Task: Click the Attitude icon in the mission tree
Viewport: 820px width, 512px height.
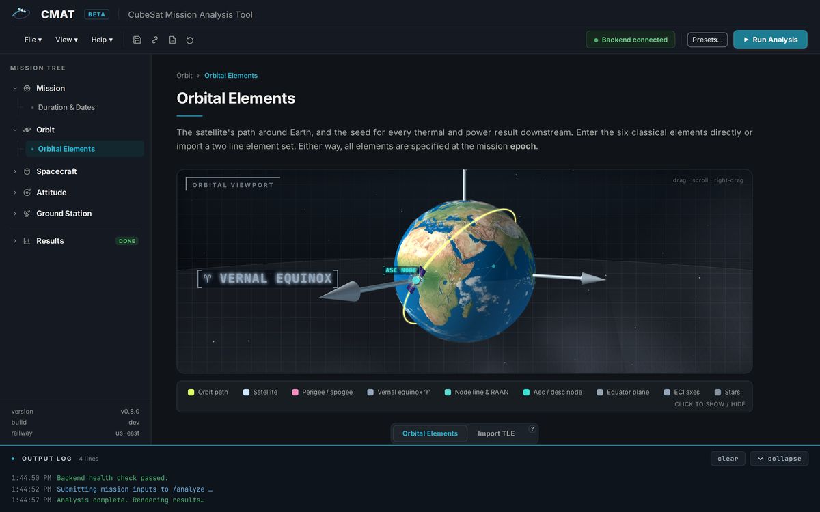Action: click(27, 193)
